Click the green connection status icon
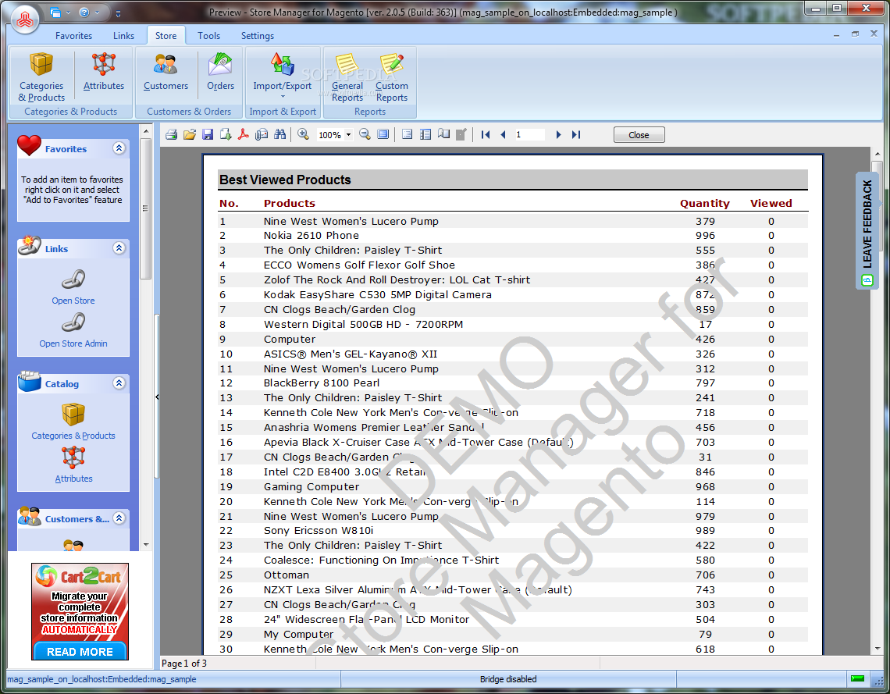Viewport: 890px width, 694px height. tap(857, 678)
